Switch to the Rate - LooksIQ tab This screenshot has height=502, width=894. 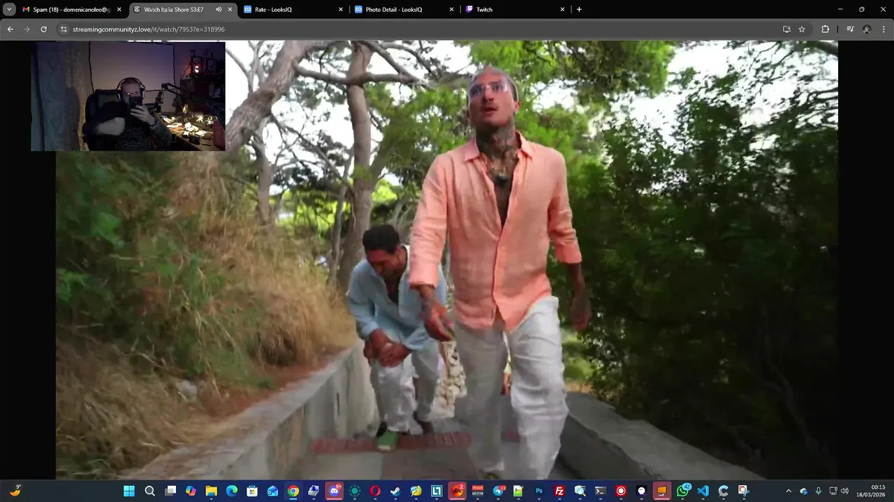(293, 10)
